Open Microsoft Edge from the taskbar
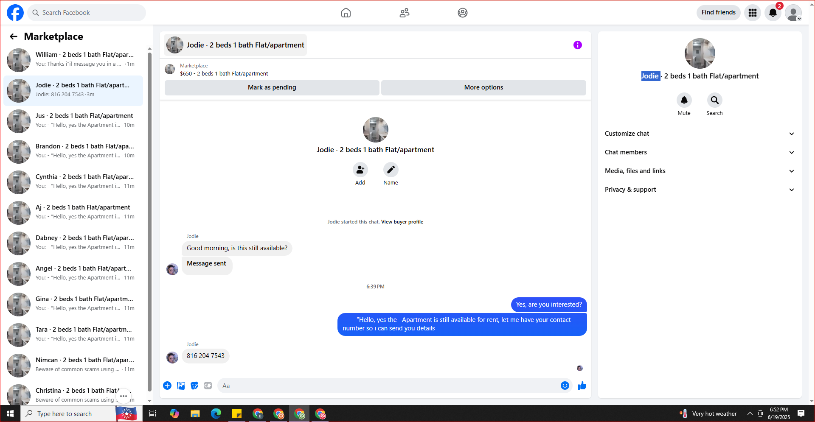The width and height of the screenshot is (815, 422). [x=216, y=414]
